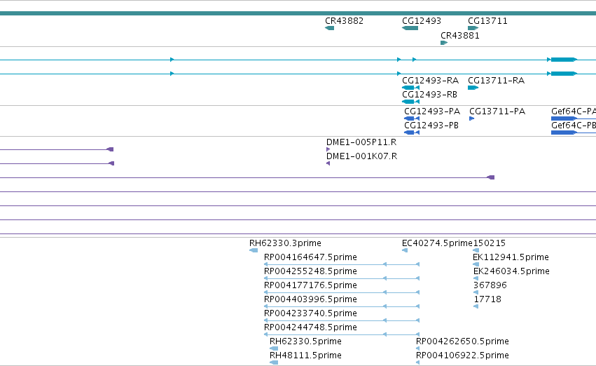Click EST RH62330.5prime
The image size is (596, 366).
[x=274, y=348]
